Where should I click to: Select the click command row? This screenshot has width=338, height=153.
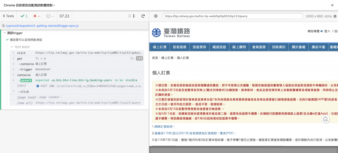pos(77,92)
